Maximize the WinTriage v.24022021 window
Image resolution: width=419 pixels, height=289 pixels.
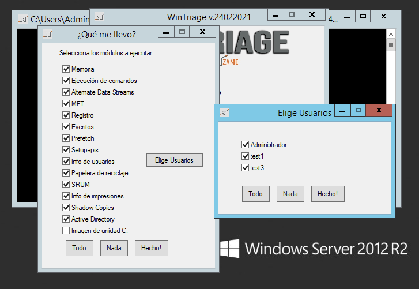291,14
